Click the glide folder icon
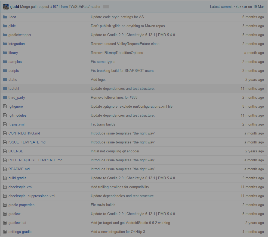 tap(5, 26)
